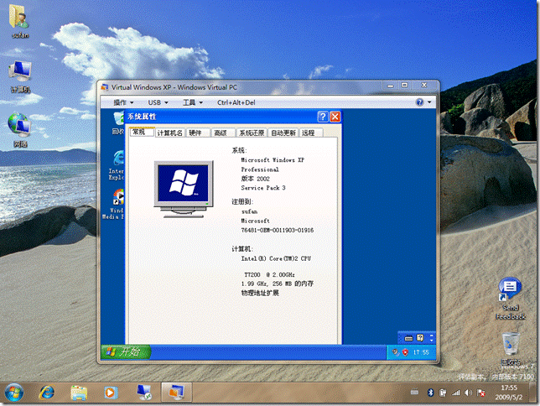This screenshot has height=406, width=540.
Task: Click the XP tray icon left of shield
Action: (396, 352)
